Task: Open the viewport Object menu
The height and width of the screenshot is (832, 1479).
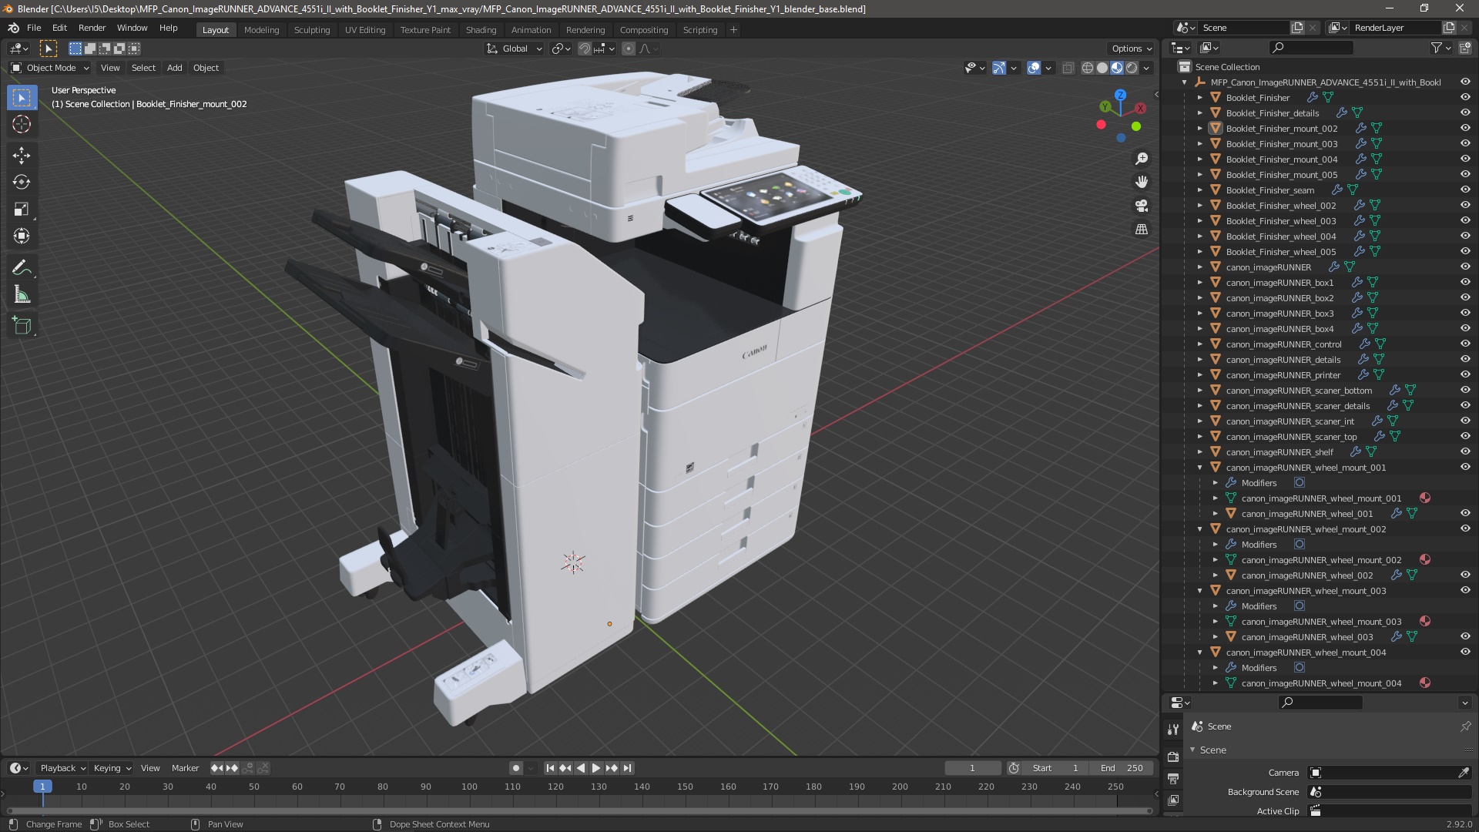Action: point(206,68)
